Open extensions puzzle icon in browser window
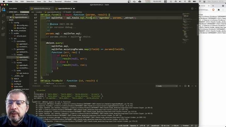 pyautogui.click(x=219, y=10)
